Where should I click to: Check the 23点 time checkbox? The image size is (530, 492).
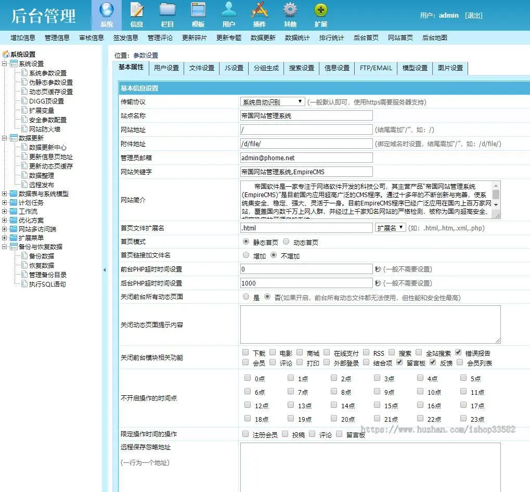(x=463, y=418)
